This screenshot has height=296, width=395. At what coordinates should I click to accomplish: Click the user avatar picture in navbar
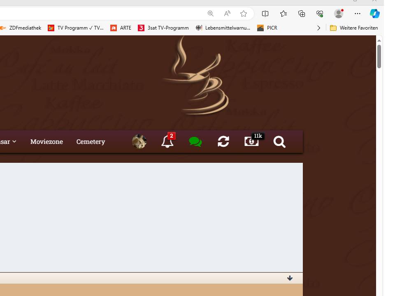[x=139, y=141]
